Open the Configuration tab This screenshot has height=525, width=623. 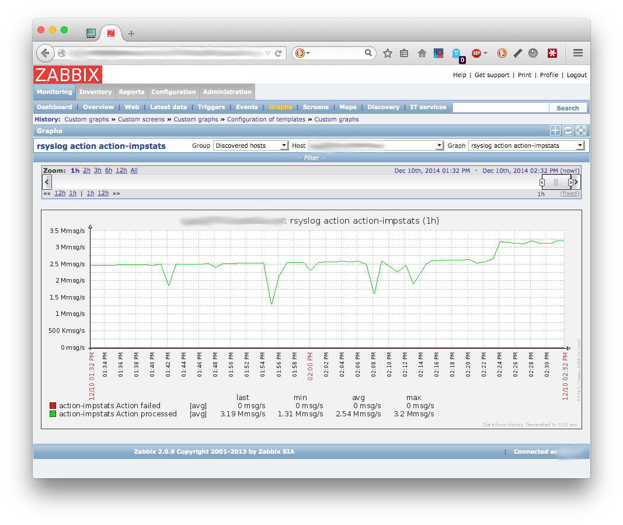click(x=173, y=92)
